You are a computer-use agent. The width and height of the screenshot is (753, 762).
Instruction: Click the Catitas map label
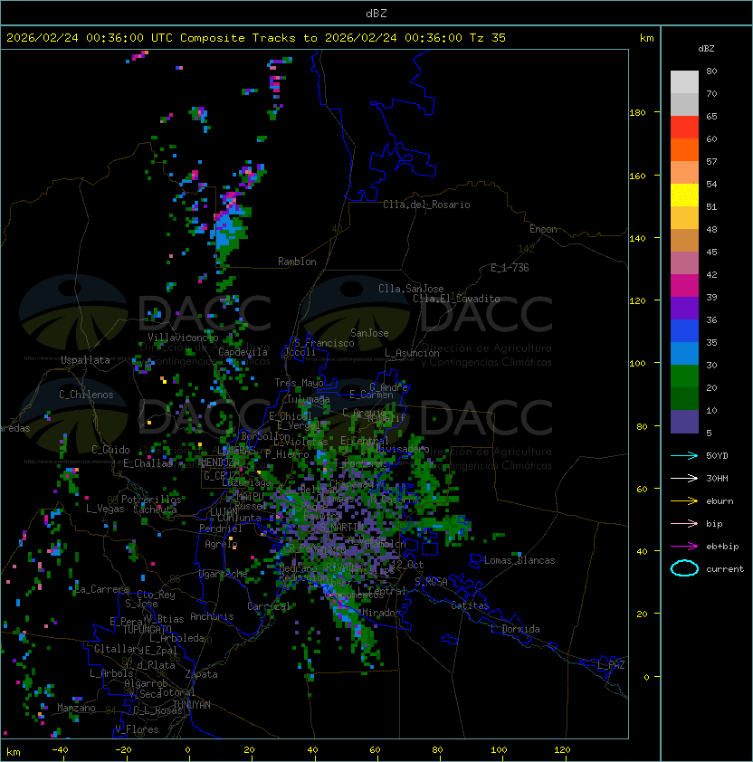[470, 606]
